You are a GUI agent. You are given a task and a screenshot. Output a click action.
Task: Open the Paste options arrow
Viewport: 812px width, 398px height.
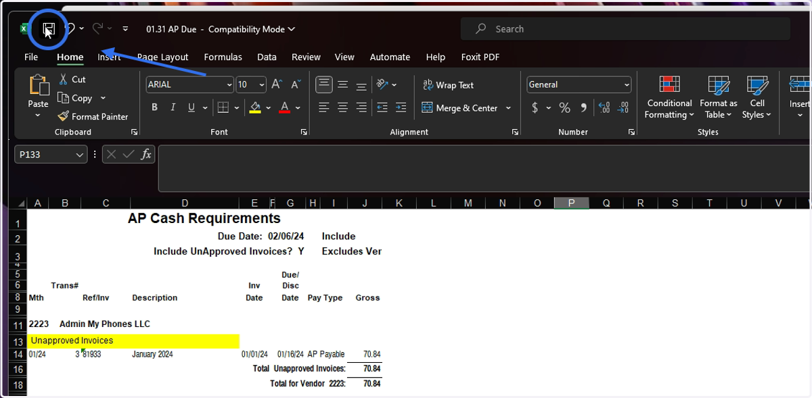(x=38, y=116)
